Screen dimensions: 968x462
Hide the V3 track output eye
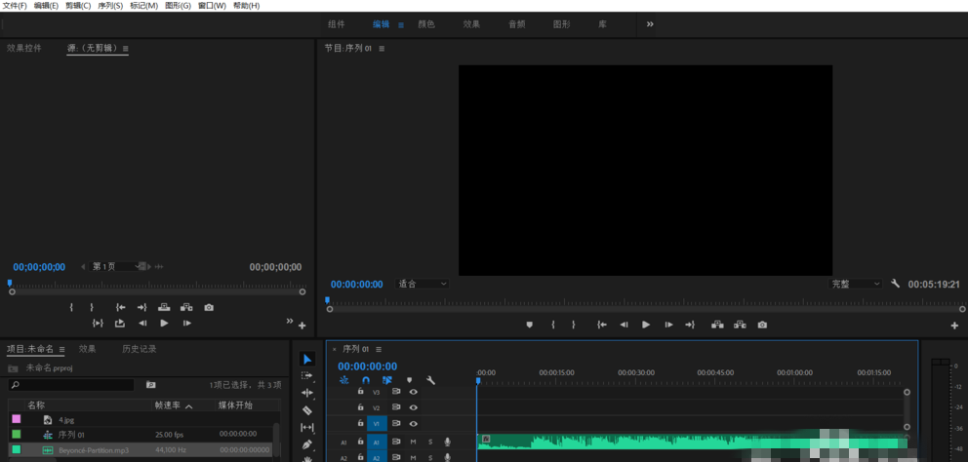(x=413, y=392)
